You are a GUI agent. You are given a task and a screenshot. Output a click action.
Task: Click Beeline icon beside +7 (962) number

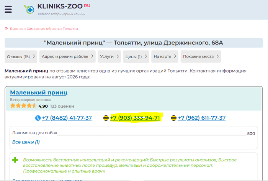coord(174,118)
